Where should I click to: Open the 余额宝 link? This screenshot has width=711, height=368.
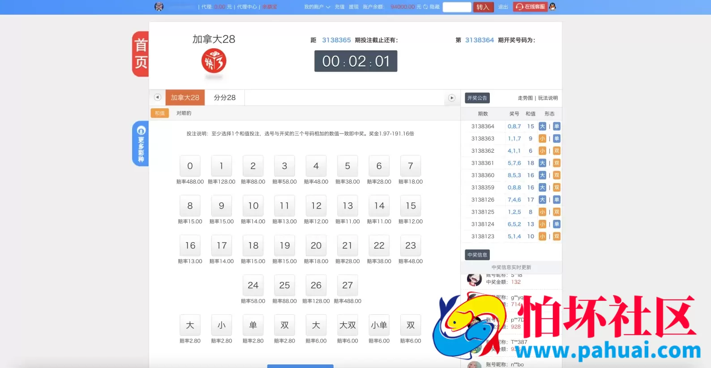click(x=270, y=7)
